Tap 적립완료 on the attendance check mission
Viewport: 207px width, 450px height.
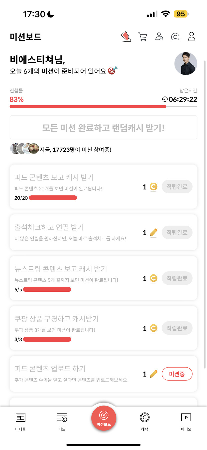(x=177, y=232)
